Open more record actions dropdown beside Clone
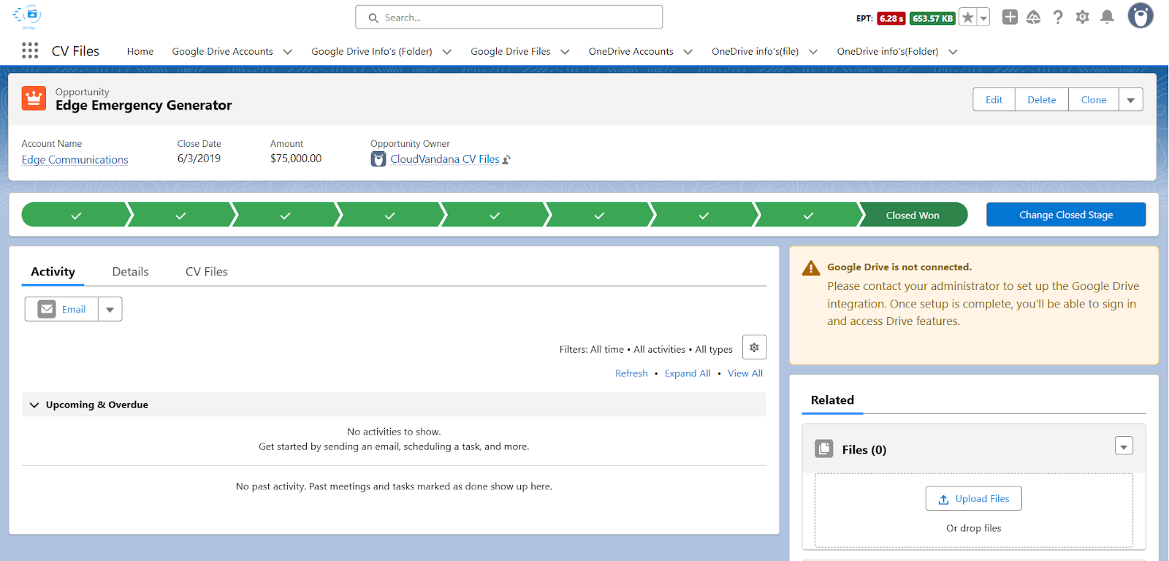Image resolution: width=1169 pixels, height=561 pixels. point(1131,99)
